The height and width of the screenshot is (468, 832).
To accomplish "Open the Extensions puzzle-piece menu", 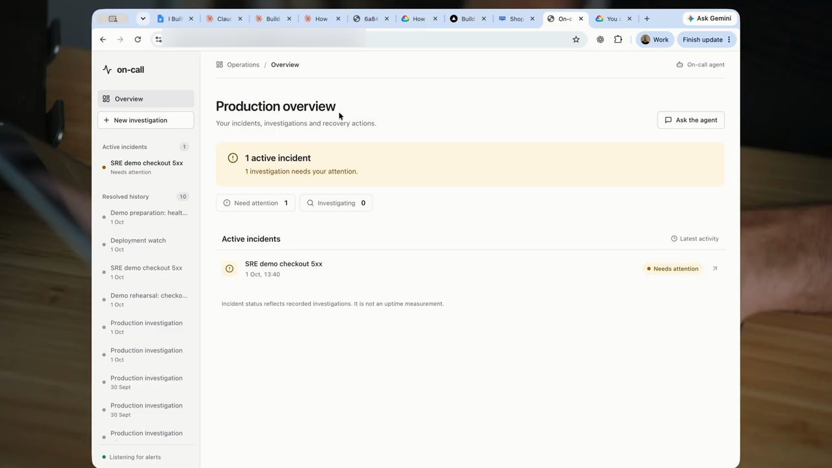I will [618, 40].
